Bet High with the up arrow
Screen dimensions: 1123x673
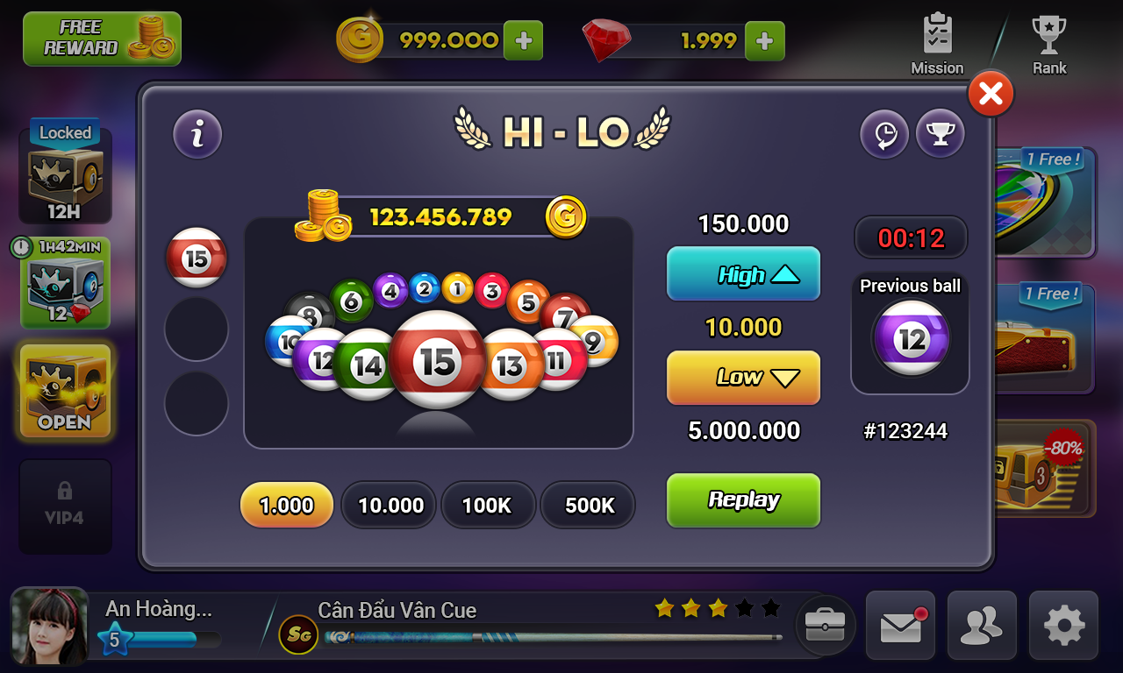pos(743,275)
